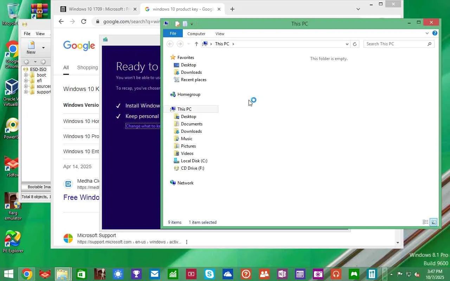This screenshot has width=450, height=281.
Task: Click the Properties icon in Explorer quick access toolbar
Action: point(178,24)
